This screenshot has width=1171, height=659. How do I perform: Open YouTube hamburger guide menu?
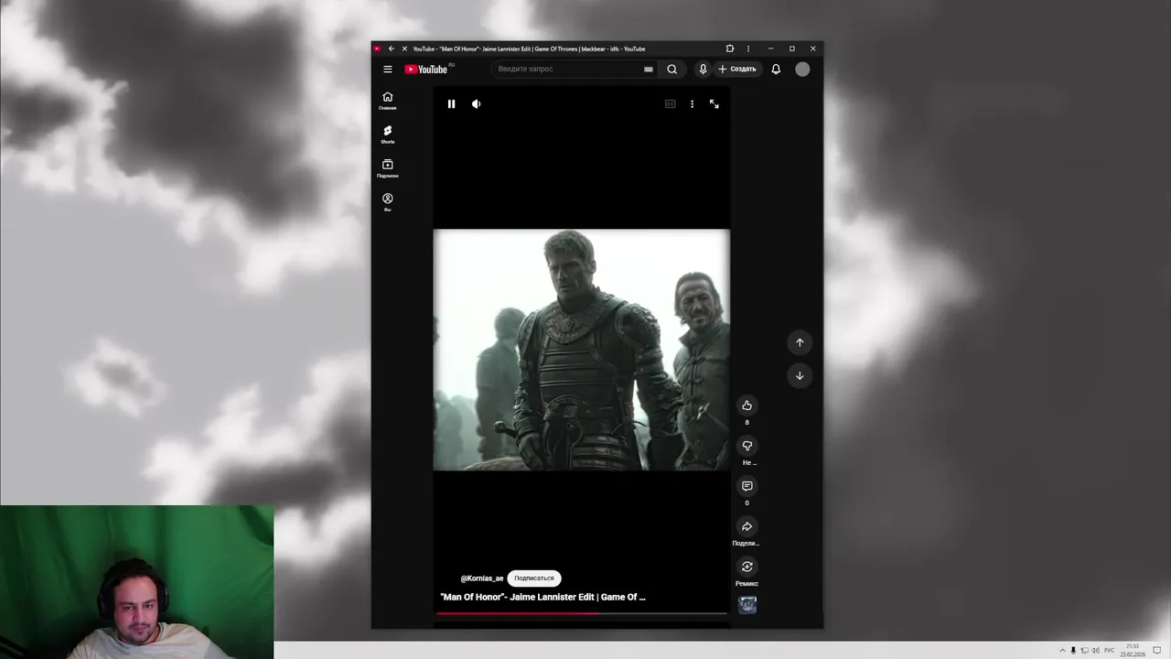[388, 70]
